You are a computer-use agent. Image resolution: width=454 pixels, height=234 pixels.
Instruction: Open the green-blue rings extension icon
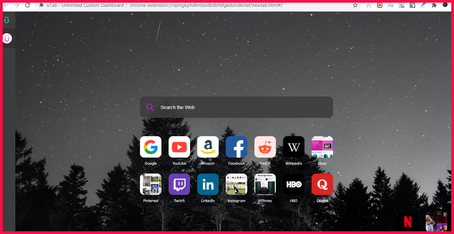coord(391,5)
